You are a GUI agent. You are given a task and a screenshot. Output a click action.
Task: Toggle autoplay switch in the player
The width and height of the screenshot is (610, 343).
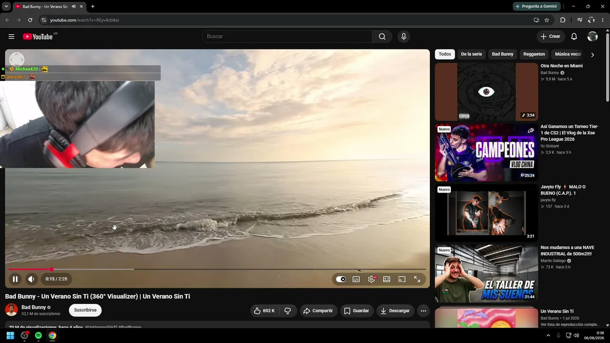pyautogui.click(x=341, y=279)
